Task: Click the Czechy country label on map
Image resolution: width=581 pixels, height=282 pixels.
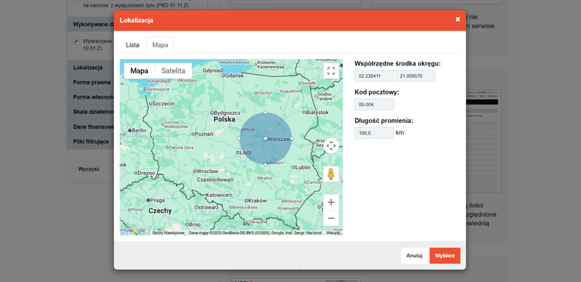Action: pos(160,211)
